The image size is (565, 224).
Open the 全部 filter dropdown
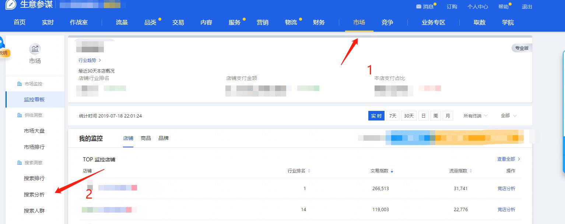tap(507, 115)
